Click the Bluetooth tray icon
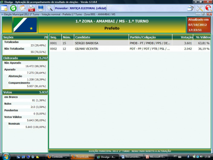The image size is (213, 160). (x=188, y=157)
